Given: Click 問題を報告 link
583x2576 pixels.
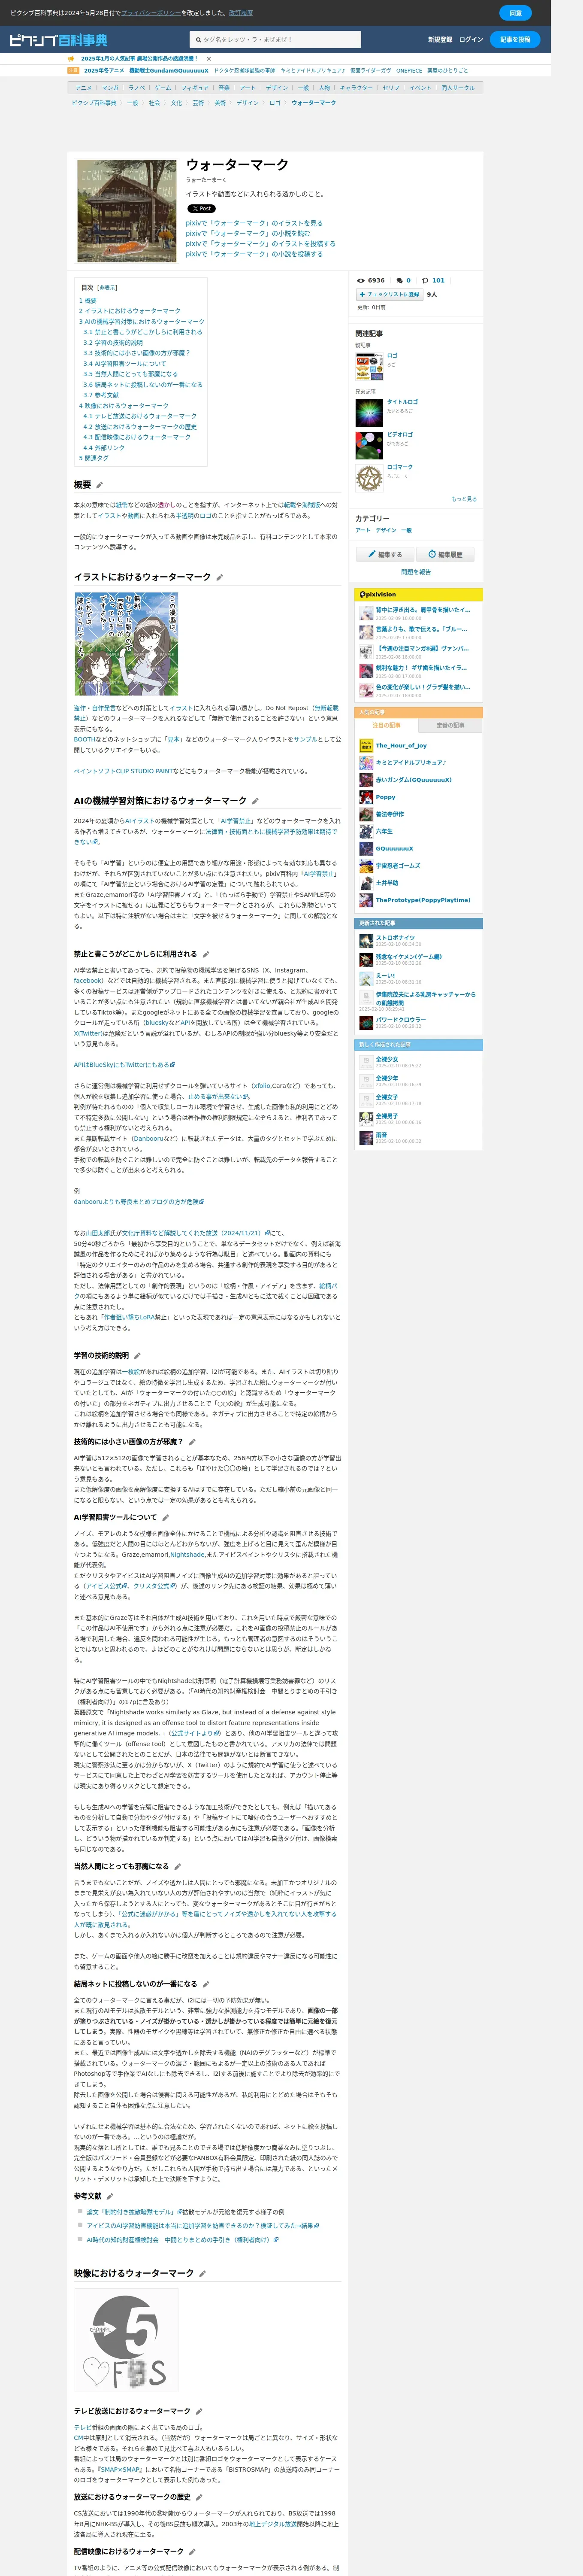Looking at the screenshot, I should 416,572.
